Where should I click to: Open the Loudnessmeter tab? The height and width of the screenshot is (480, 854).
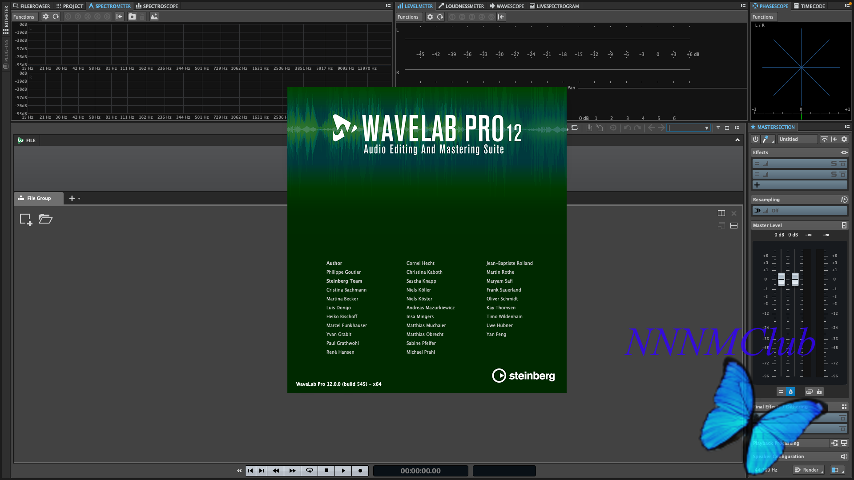pyautogui.click(x=461, y=6)
